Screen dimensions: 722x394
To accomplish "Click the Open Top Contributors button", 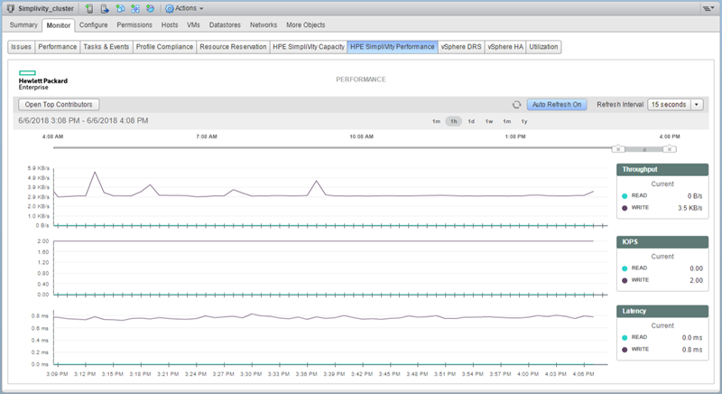I will click(58, 105).
